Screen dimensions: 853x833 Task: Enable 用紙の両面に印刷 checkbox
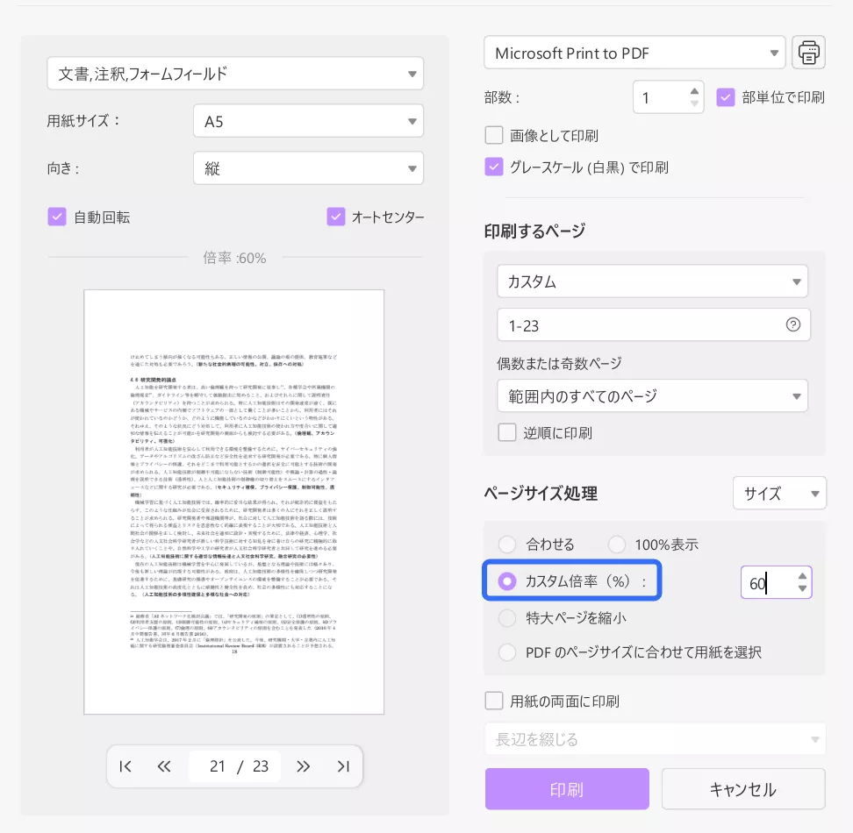click(494, 701)
